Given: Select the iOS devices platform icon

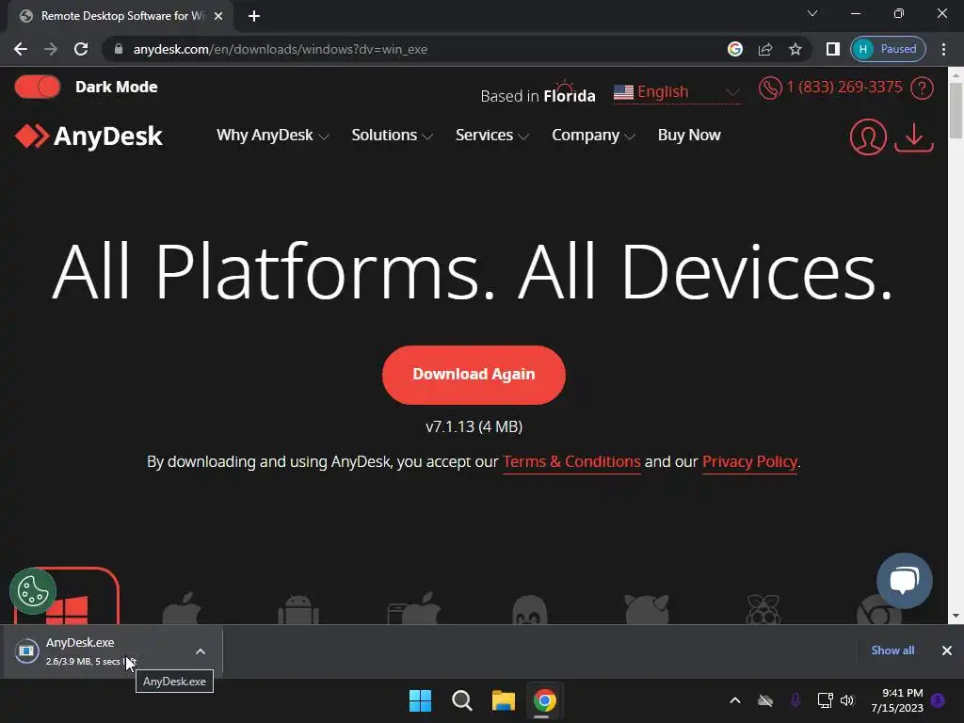Looking at the screenshot, I should coord(414,608).
